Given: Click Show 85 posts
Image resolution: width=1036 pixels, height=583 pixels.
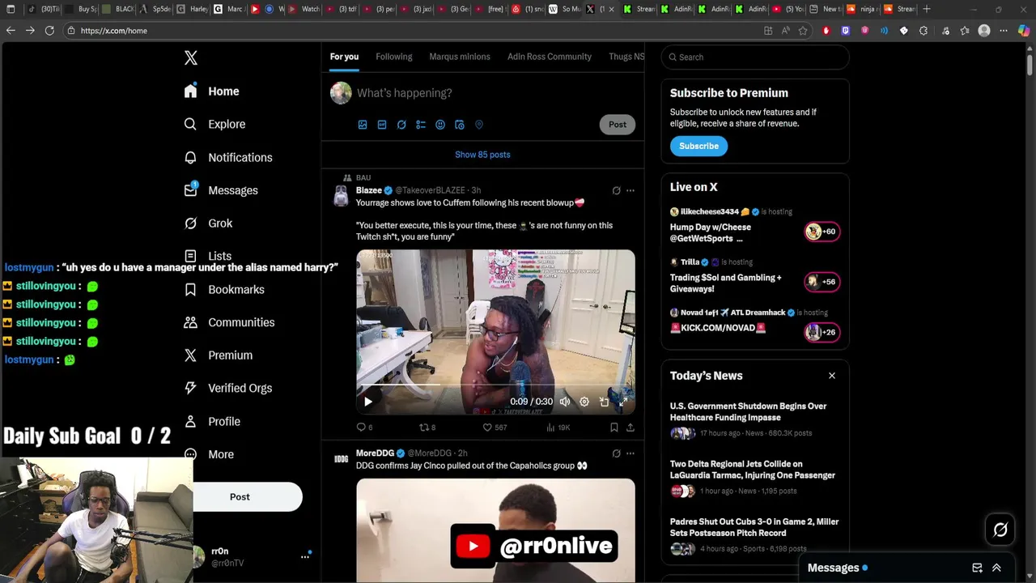Looking at the screenshot, I should (x=482, y=155).
